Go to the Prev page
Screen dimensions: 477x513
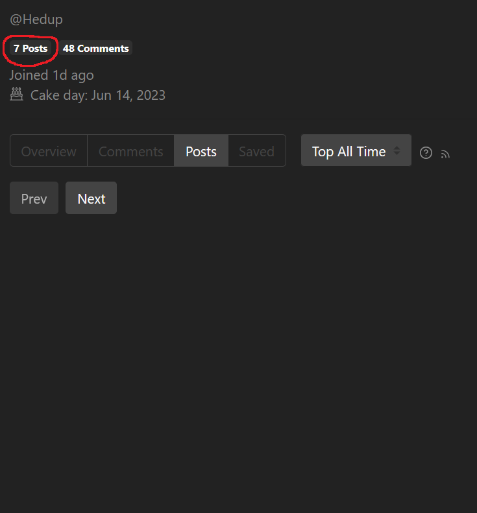[34, 198]
